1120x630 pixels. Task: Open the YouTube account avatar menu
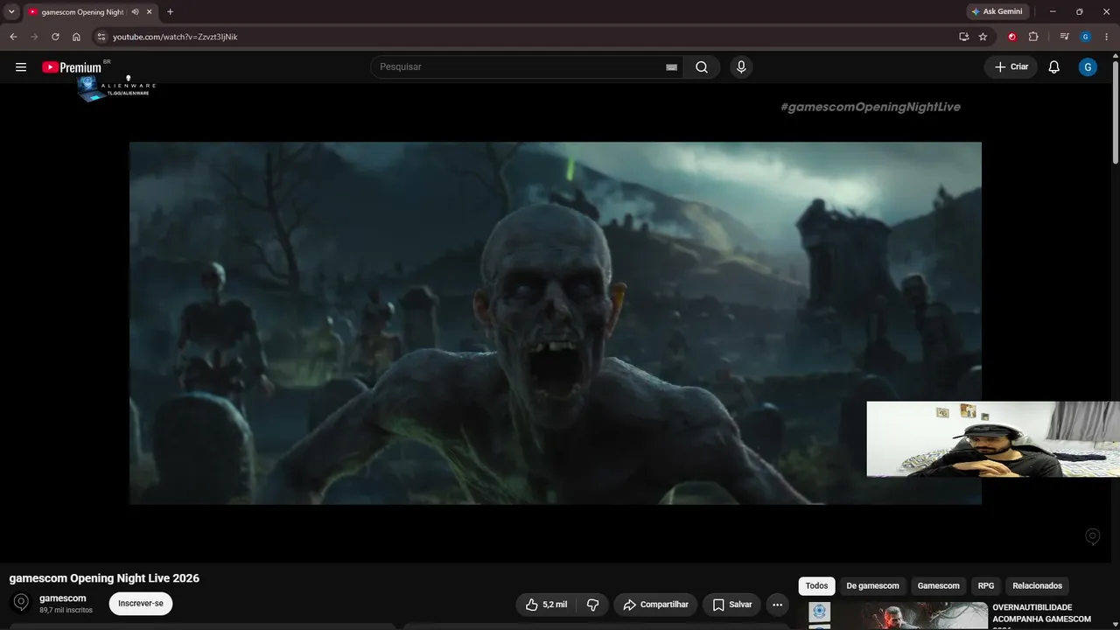tap(1088, 67)
